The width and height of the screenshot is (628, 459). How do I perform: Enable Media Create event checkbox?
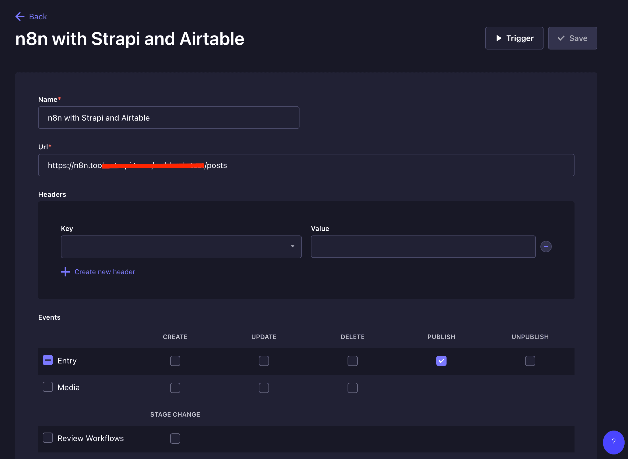tap(175, 388)
